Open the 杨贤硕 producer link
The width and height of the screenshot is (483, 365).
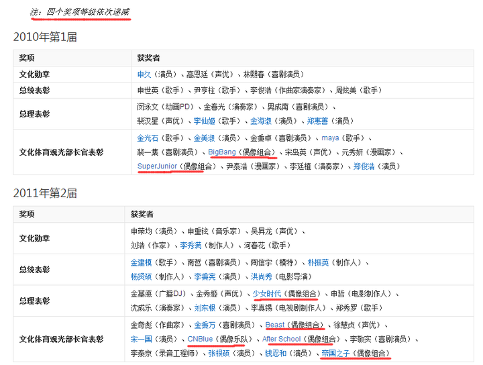coord(141,276)
